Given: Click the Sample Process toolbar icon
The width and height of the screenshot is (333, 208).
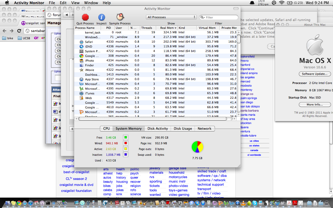Looking at the screenshot, I should point(120,17).
